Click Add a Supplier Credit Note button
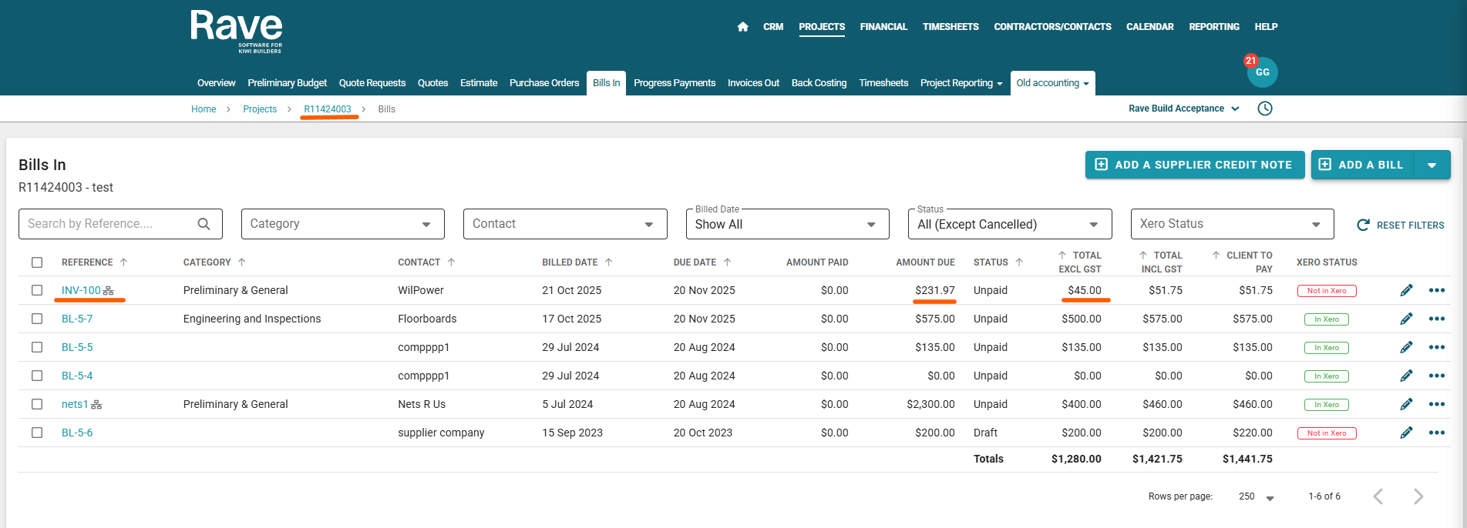Image resolution: width=1467 pixels, height=528 pixels. click(1194, 165)
